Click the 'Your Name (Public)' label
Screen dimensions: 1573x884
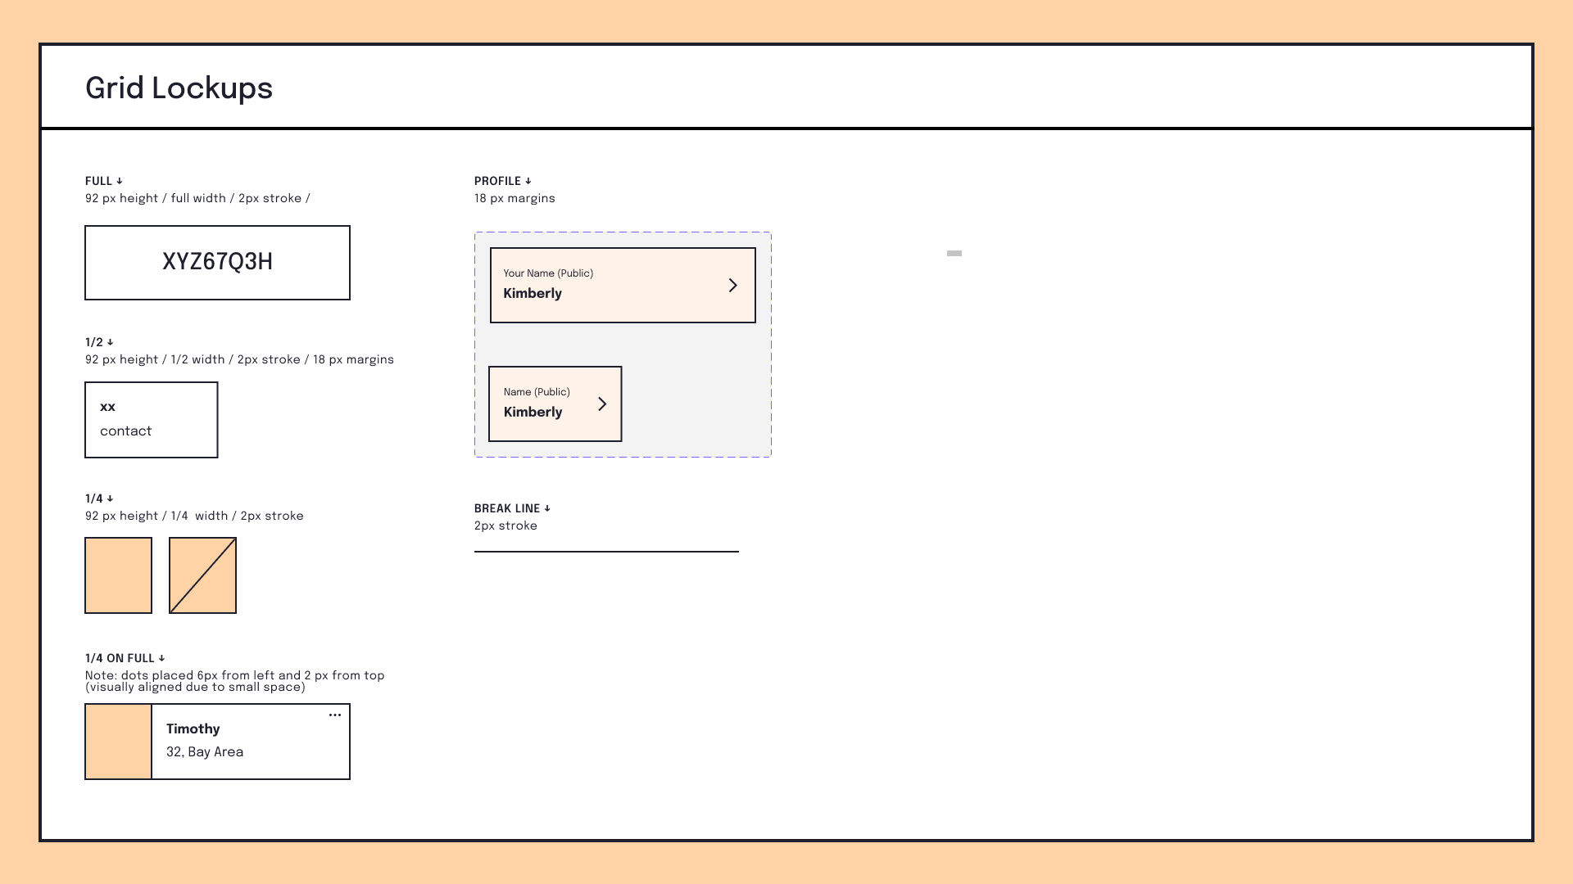[548, 273]
